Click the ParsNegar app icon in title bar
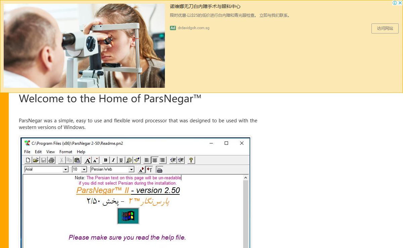The width and height of the screenshot is (403, 248). click(27, 143)
